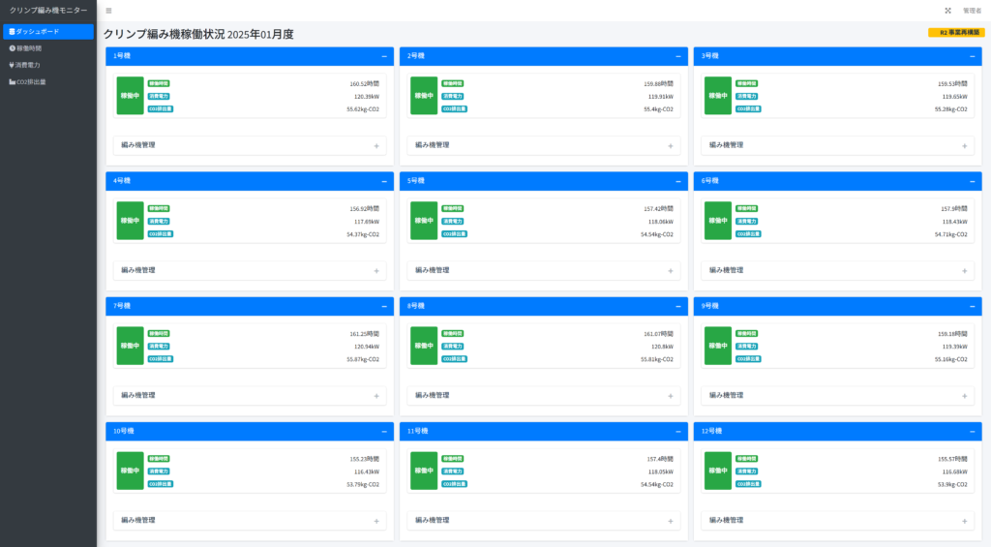Collapse the 1号機 card with its minus icon
Viewport: 991px width, 547px height.
pos(384,56)
